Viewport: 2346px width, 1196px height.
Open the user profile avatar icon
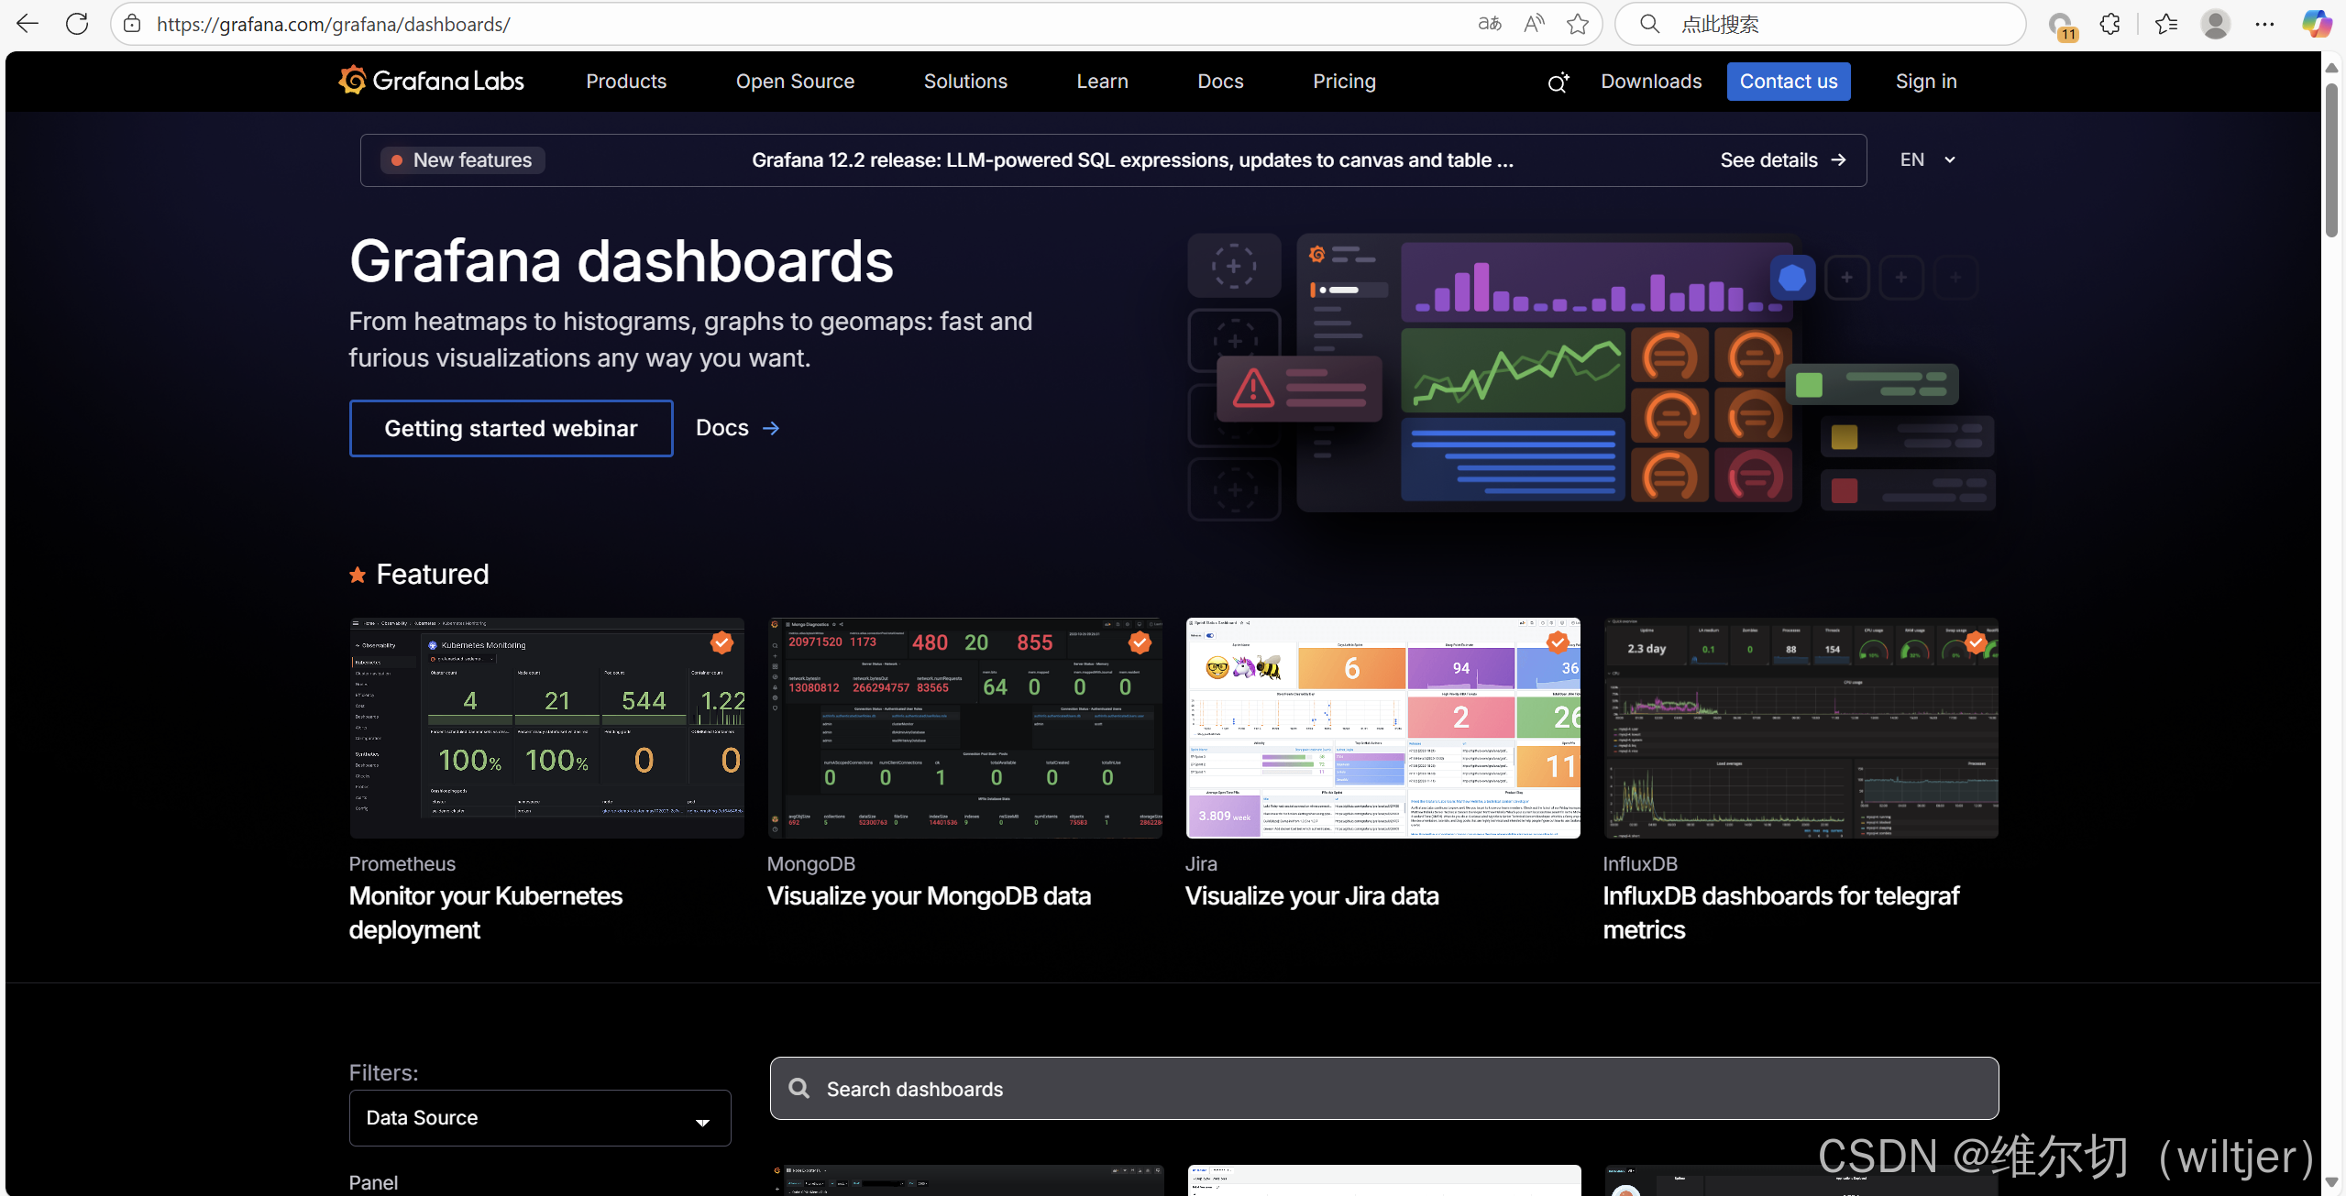pyautogui.click(x=2216, y=24)
